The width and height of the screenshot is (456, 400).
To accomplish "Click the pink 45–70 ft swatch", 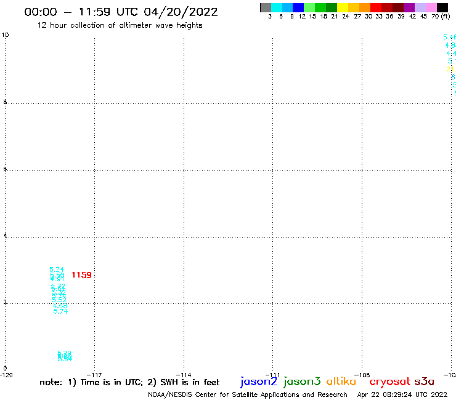I will pos(431,7).
